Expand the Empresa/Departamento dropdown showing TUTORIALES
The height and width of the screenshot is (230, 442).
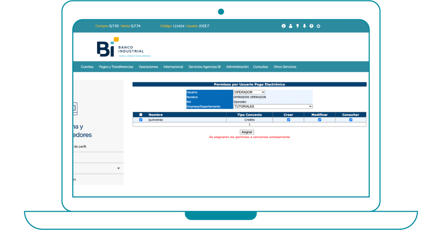[x=273, y=106]
